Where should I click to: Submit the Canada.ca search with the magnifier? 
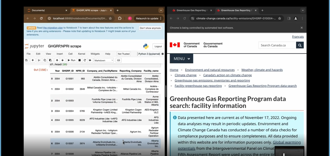(300, 45)
